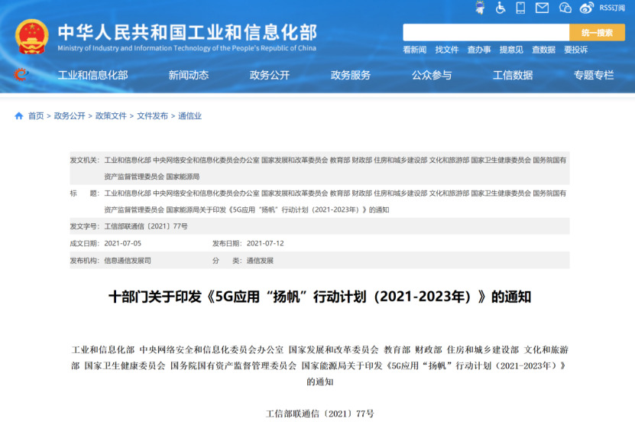Open 专题专栏 menu item
Viewport: 635px width, 422px height.
coord(594,76)
